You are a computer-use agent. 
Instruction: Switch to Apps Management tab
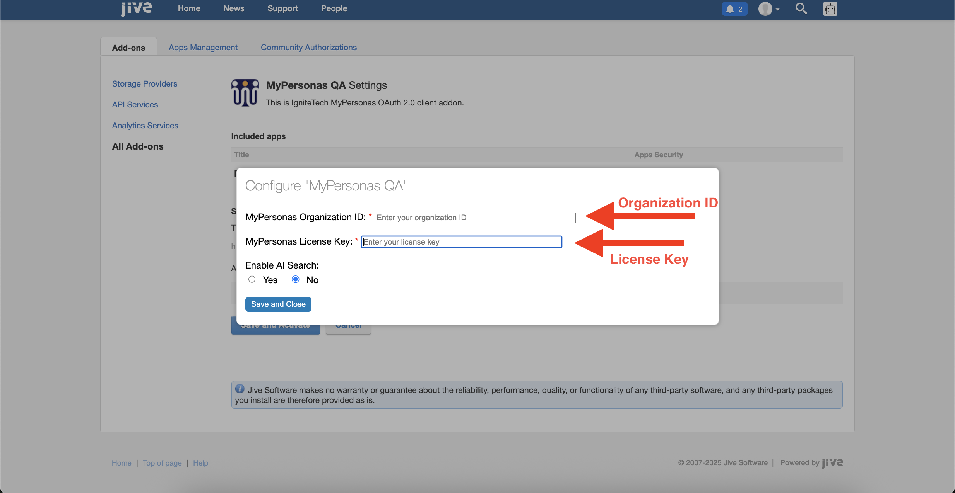coord(203,47)
